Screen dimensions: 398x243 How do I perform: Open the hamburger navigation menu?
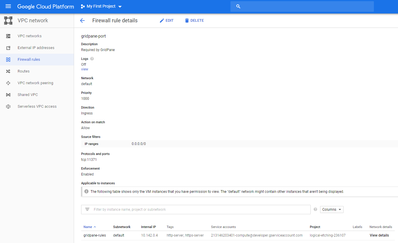8,6
